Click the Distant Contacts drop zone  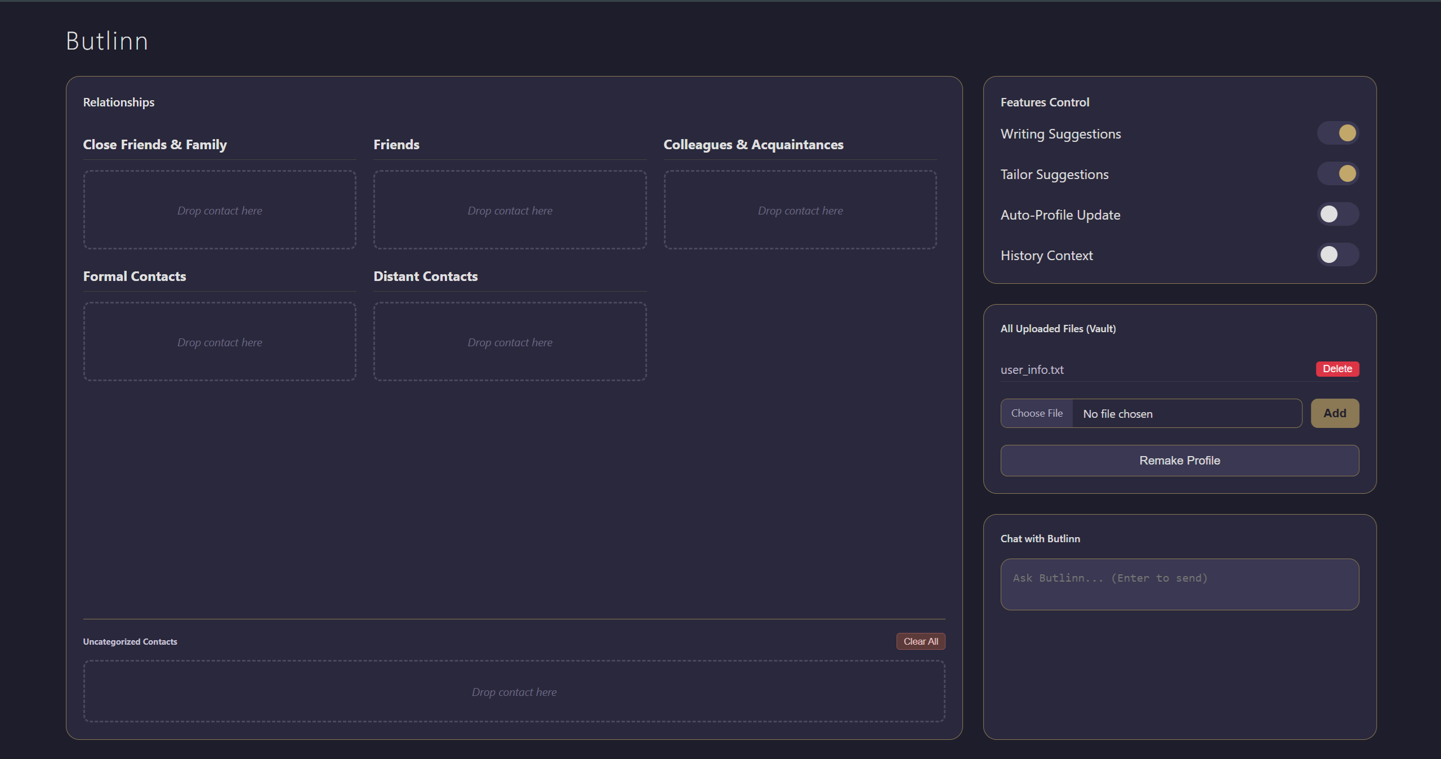[x=510, y=342]
